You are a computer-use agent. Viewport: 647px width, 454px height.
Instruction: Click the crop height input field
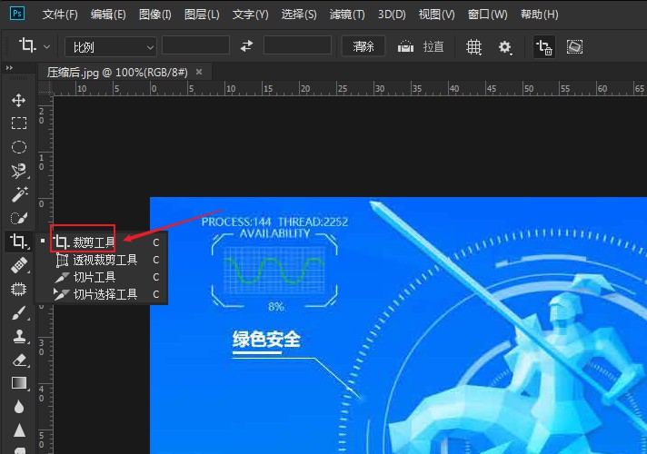coord(297,45)
